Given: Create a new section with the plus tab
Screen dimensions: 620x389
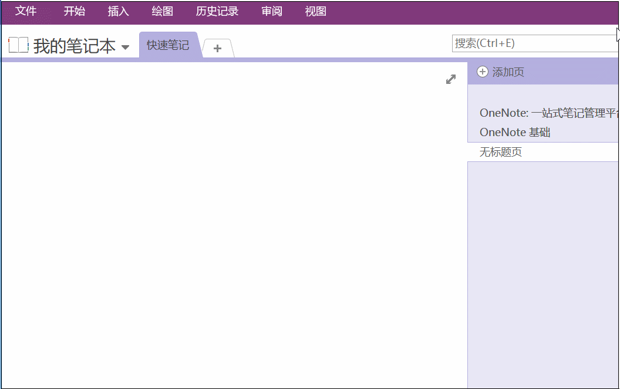Looking at the screenshot, I should pos(217,48).
